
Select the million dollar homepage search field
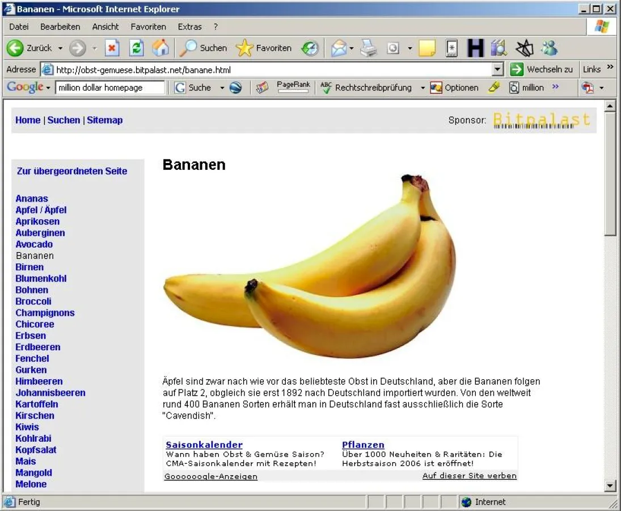109,87
